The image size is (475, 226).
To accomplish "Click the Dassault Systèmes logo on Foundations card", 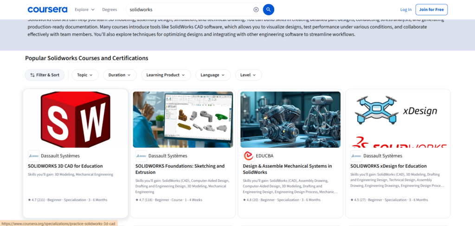I will tap(141, 156).
